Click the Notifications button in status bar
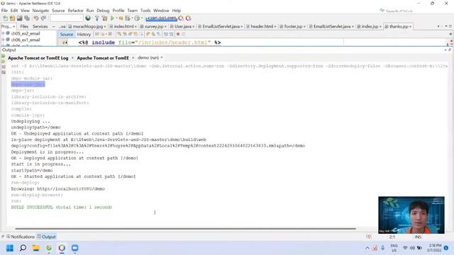454x255 pixels. (21, 237)
